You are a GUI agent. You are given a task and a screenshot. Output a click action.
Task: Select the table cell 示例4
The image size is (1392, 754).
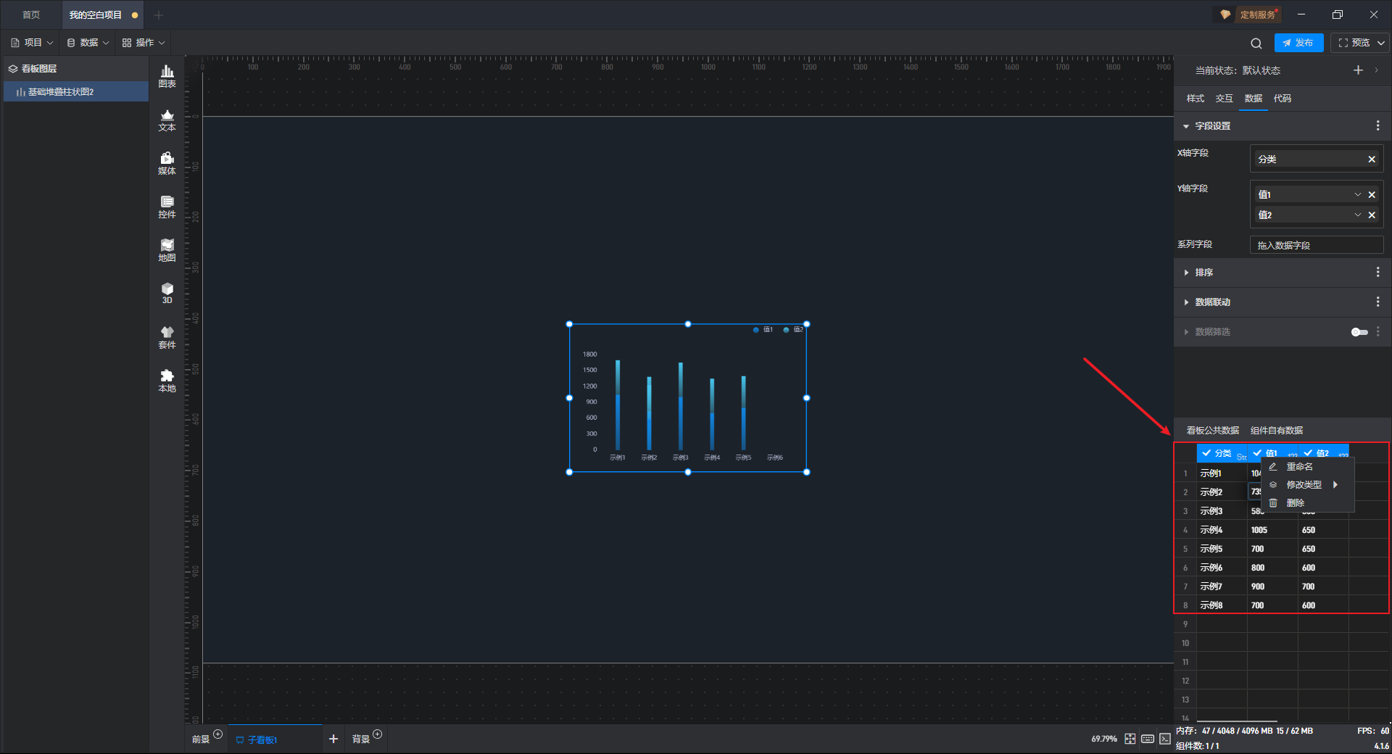[1222, 530]
